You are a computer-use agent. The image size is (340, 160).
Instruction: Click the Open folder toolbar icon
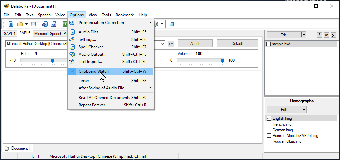(x=20, y=24)
